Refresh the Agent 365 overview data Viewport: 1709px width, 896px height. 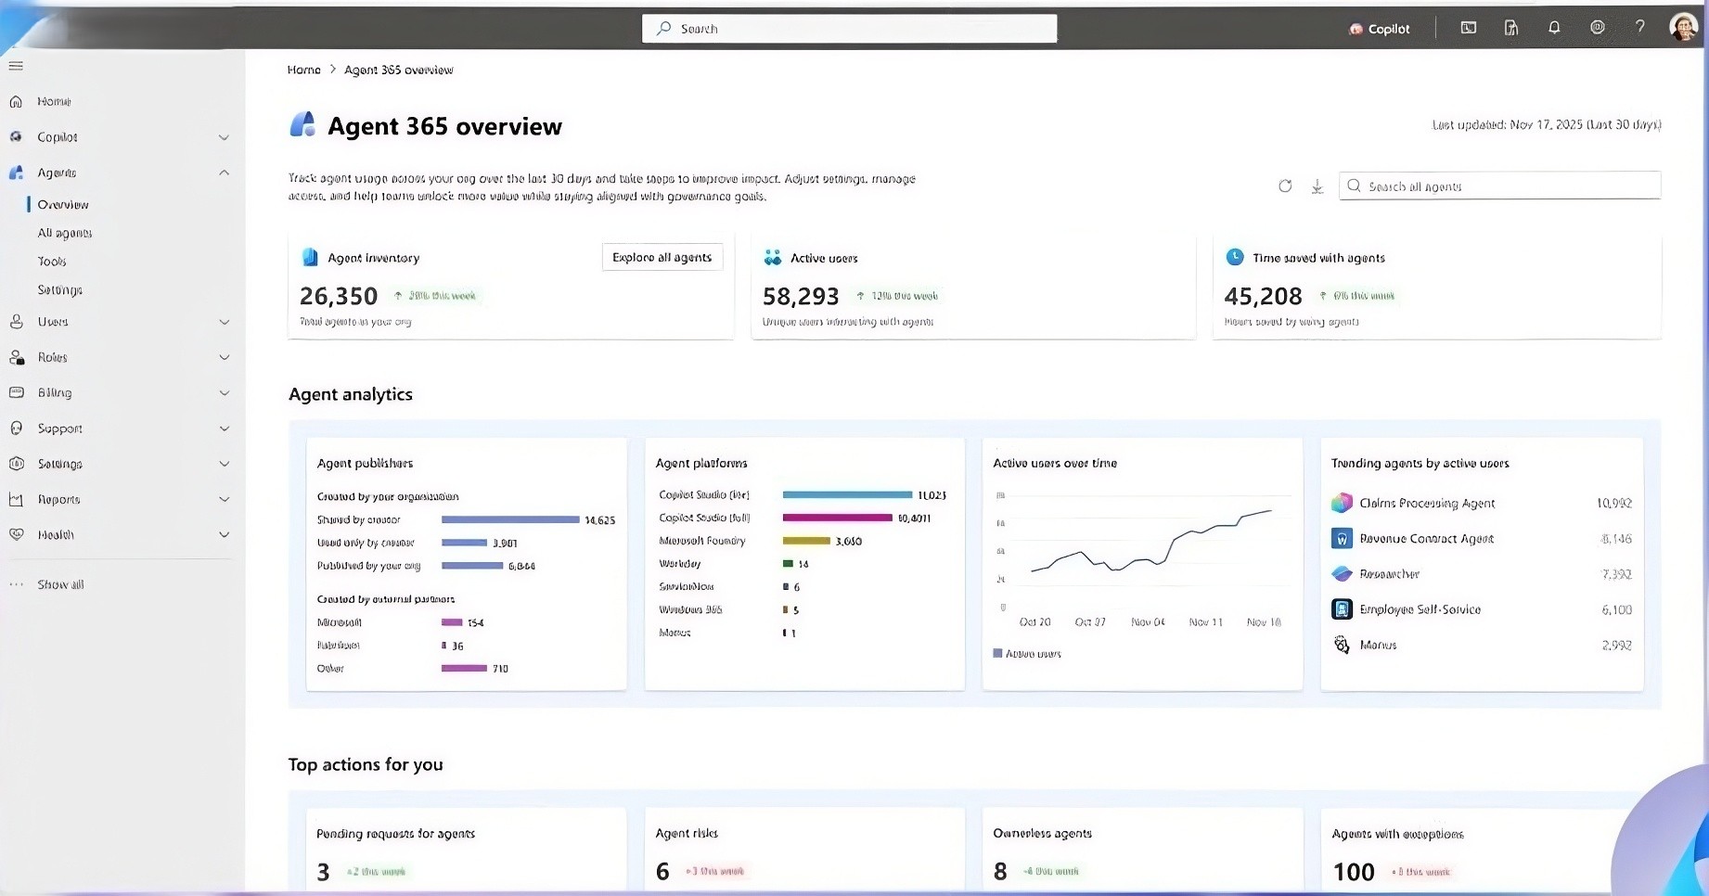pyautogui.click(x=1285, y=186)
